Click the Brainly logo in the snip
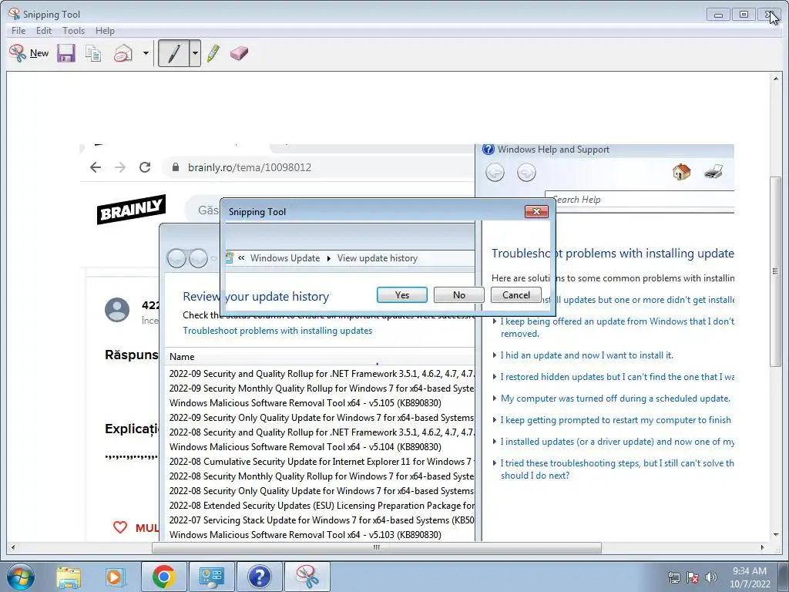Screen dimensions: 789x592 (131, 209)
